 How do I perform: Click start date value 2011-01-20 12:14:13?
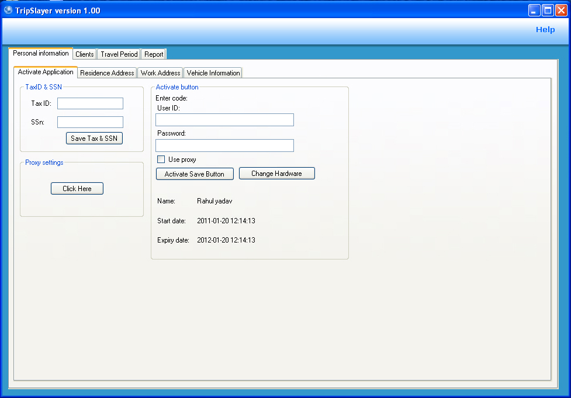pos(226,221)
